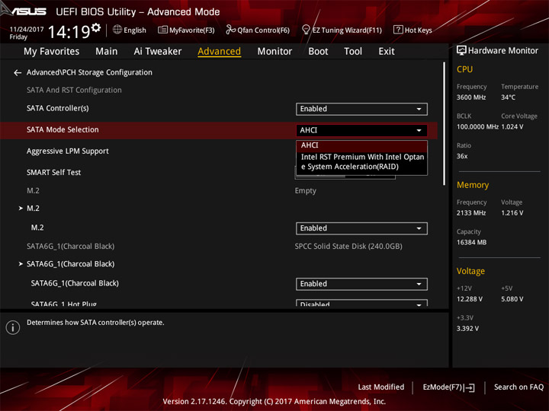Image resolution: width=549 pixels, height=411 pixels.
Task: Choose AHCI in the open dropdown list
Action: (361, 145)
